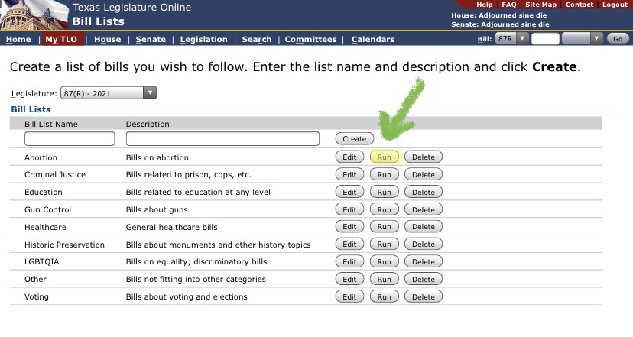Delete the Education bill list
633x337 pixels.
pyautogui.click(x=423, y=192)
